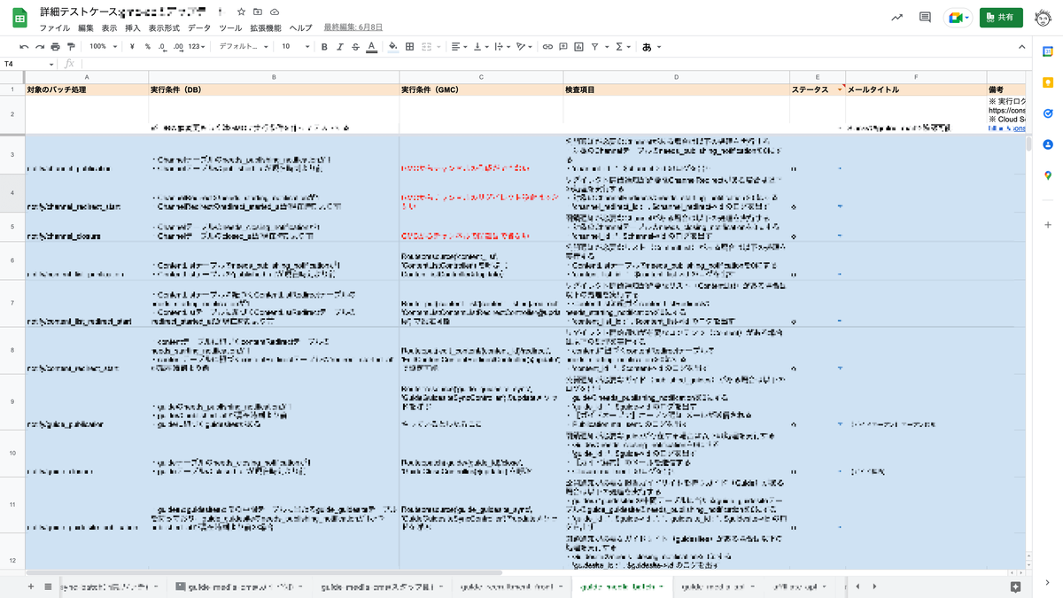Open Google Maps side panel
Viewport: 1063px width, 598px height.
click(1047, 175)
